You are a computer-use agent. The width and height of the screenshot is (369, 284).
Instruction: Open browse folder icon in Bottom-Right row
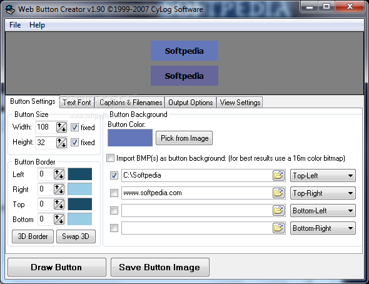click(278, 228)
